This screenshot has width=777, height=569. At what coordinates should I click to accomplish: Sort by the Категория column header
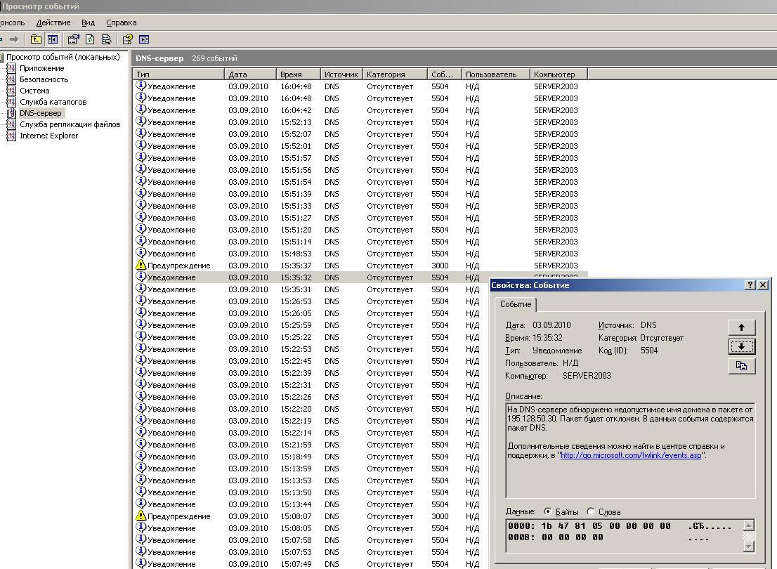395,74
